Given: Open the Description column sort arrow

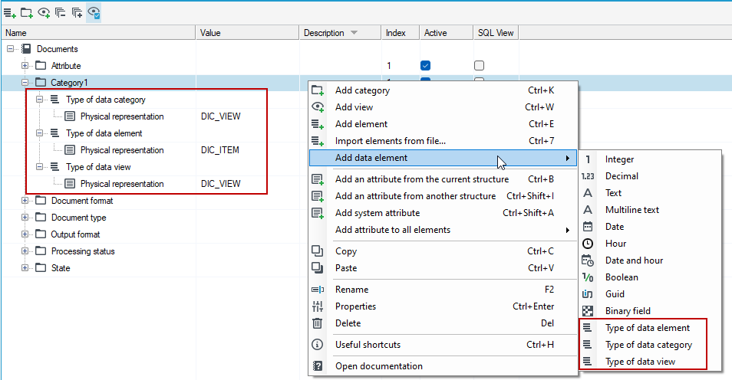Looking at the screenshot, I should 354,33.
